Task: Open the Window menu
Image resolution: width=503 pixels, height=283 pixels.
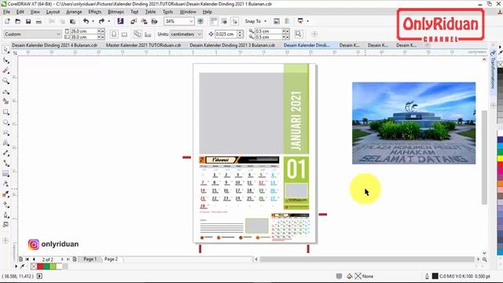Action: tap(188, 12)
